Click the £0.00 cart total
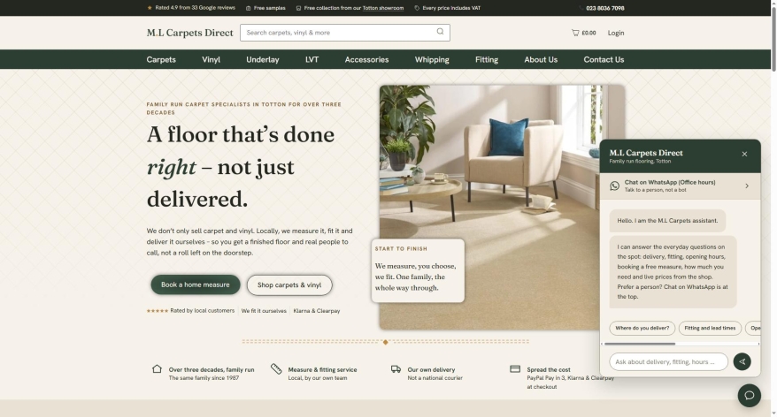This screenshot has width=777, height=417. 589,33
